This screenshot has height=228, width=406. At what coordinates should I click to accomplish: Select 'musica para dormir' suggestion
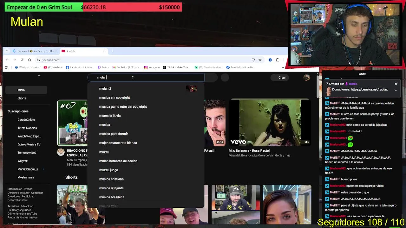coord(146,134)
